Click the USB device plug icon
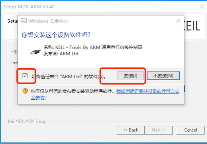This screenshot has width=207, height=144. pyautogui.click(x=35, y=52)
